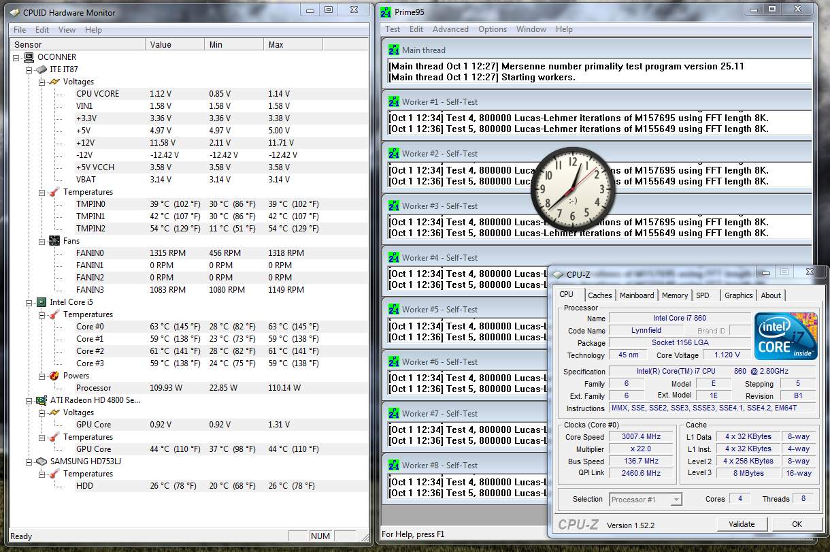Click the Temperatures icon under Intel Core i5

54,314
